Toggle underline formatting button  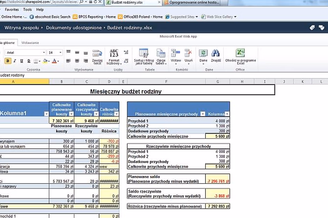click(x=22, y=61)
